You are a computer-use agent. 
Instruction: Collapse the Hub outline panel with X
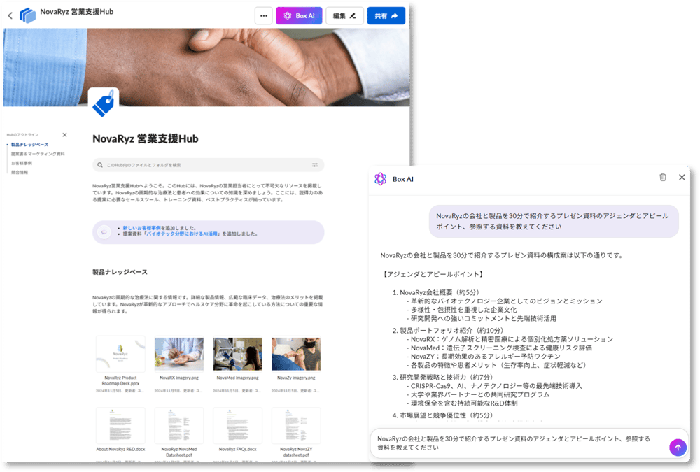(64, 135)
